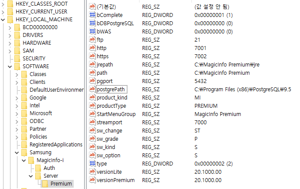Collapse the MagicInfo-i key
Screen dimensions: 300x189
pos(24,160)
